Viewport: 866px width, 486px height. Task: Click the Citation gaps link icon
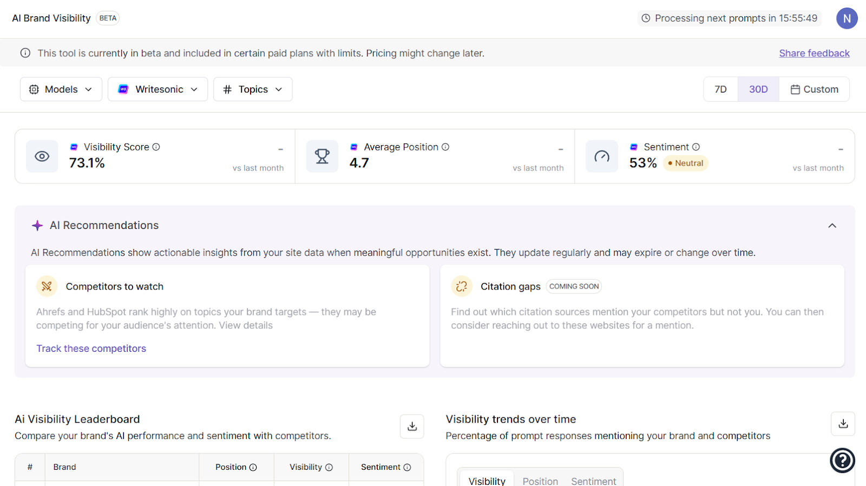[462, 286]
